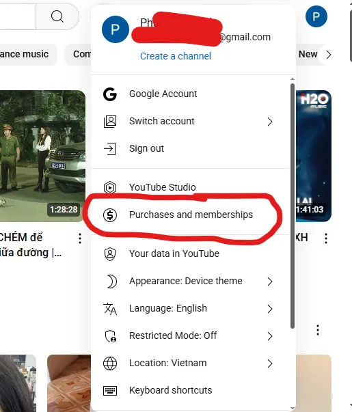Click the Switch account label text
Viewport: 352px width, 412px height.
(162, 122)
